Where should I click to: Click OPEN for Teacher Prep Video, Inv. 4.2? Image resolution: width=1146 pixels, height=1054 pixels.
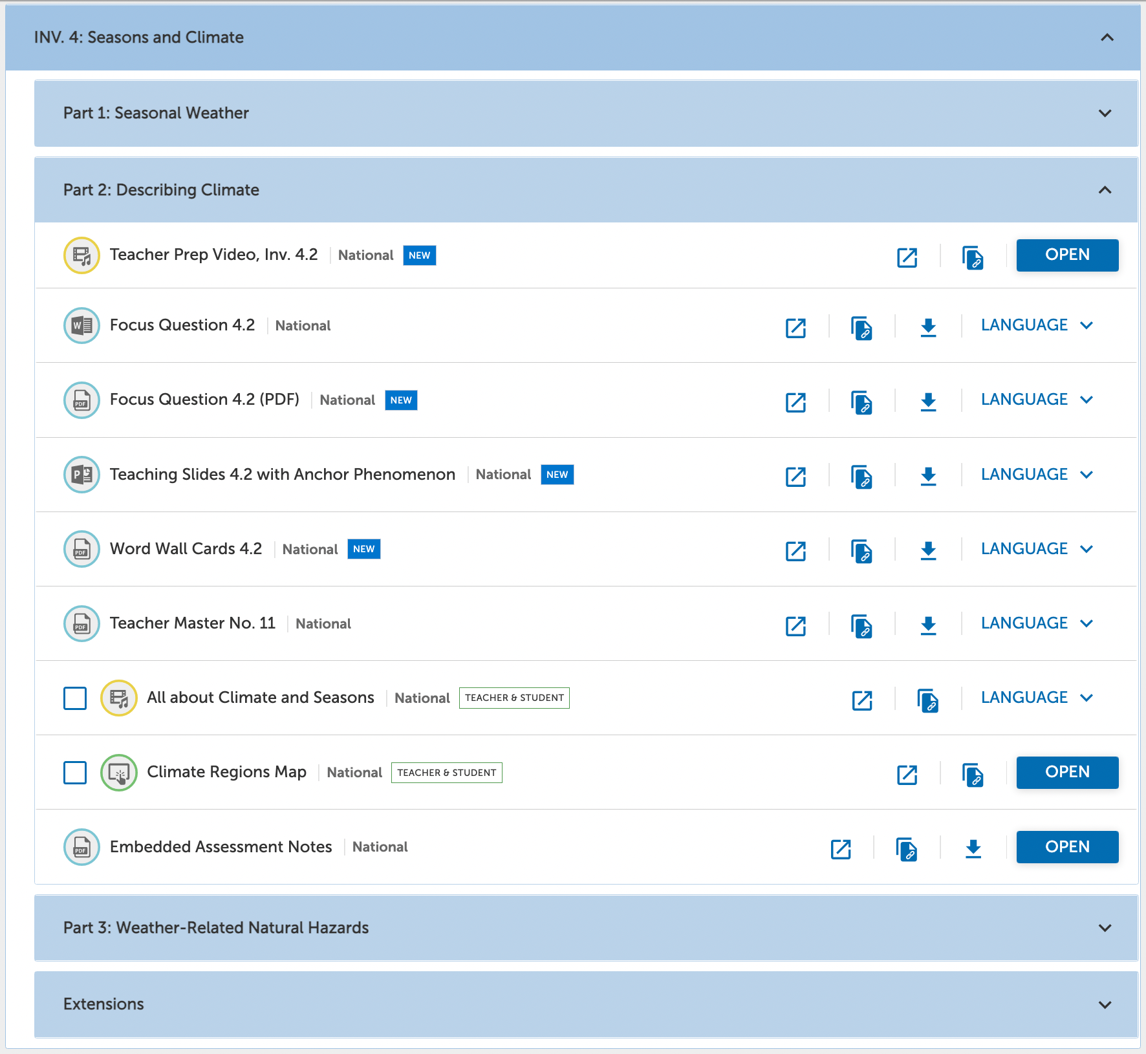tap(1066, 255)
